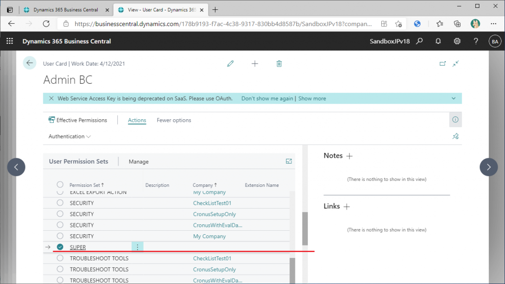505x284 pixels.
Task: Open the browser profile picture
Action: click(x=475, y=24)
